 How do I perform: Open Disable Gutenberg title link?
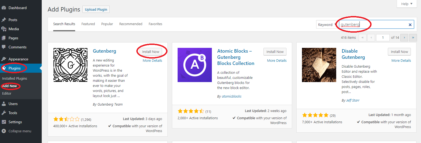(x=353, y=54)
